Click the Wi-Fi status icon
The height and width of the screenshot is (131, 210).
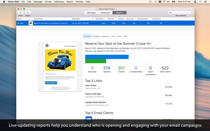tap(164, 2)
